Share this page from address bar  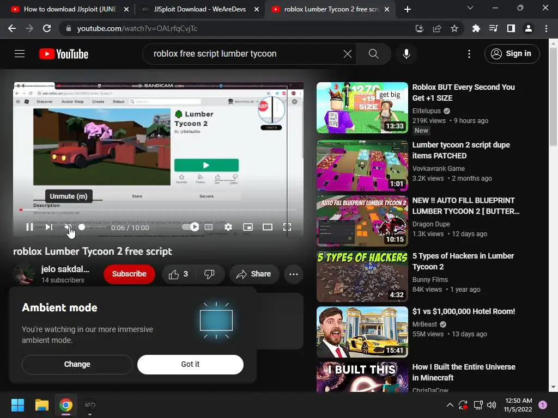click(x=437, y=28)
